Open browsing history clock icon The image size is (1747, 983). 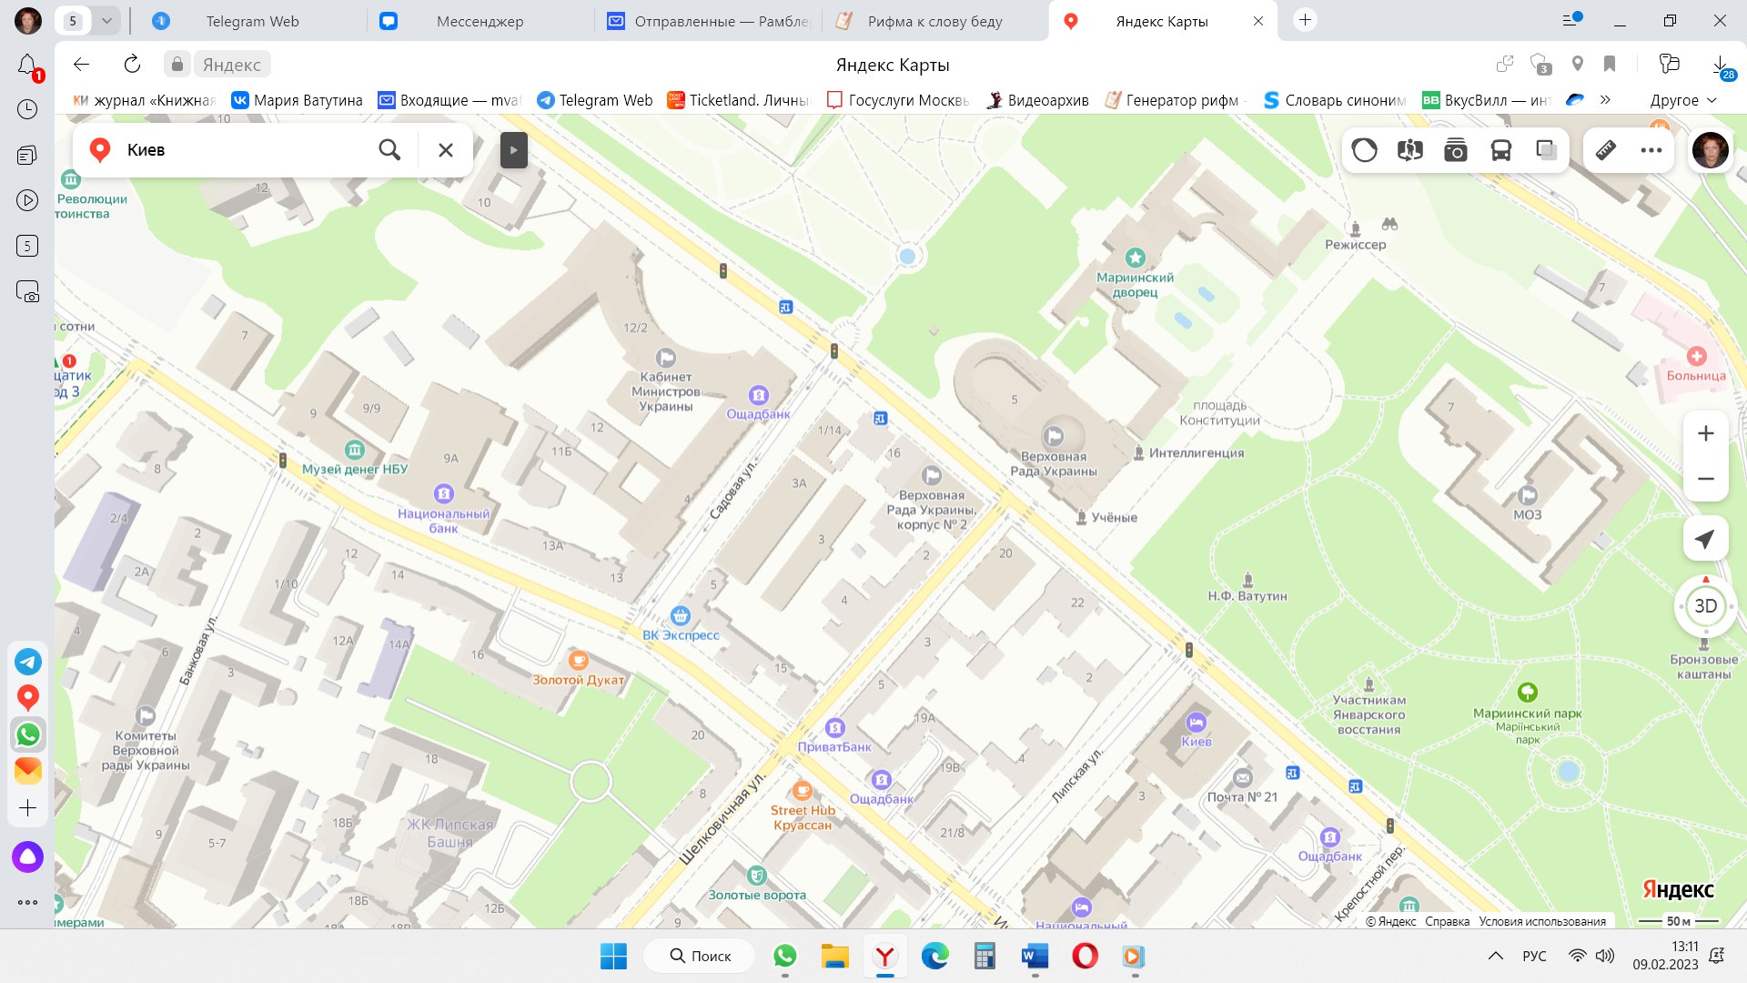point(27,109)
